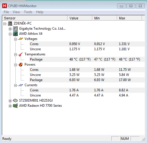Select the Temperatures label
Screen dimensions: 147x143
click(x=35, y=54)
